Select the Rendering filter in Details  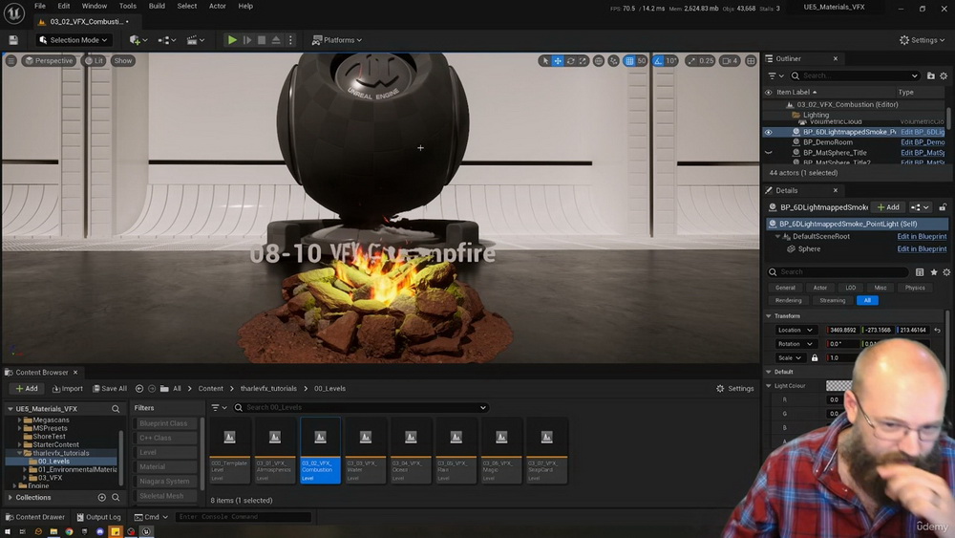[x=788, y=300]
